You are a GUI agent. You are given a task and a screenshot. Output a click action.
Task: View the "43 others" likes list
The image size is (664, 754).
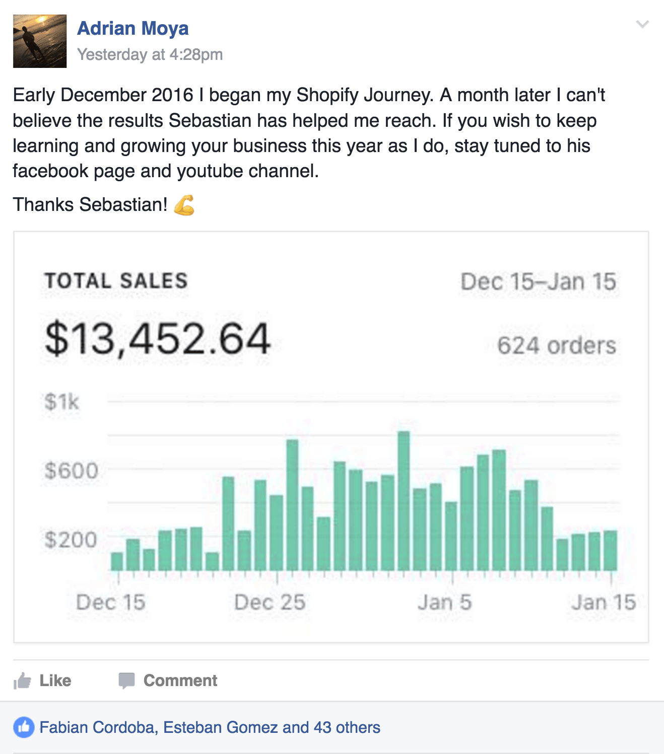pos(347,727)
